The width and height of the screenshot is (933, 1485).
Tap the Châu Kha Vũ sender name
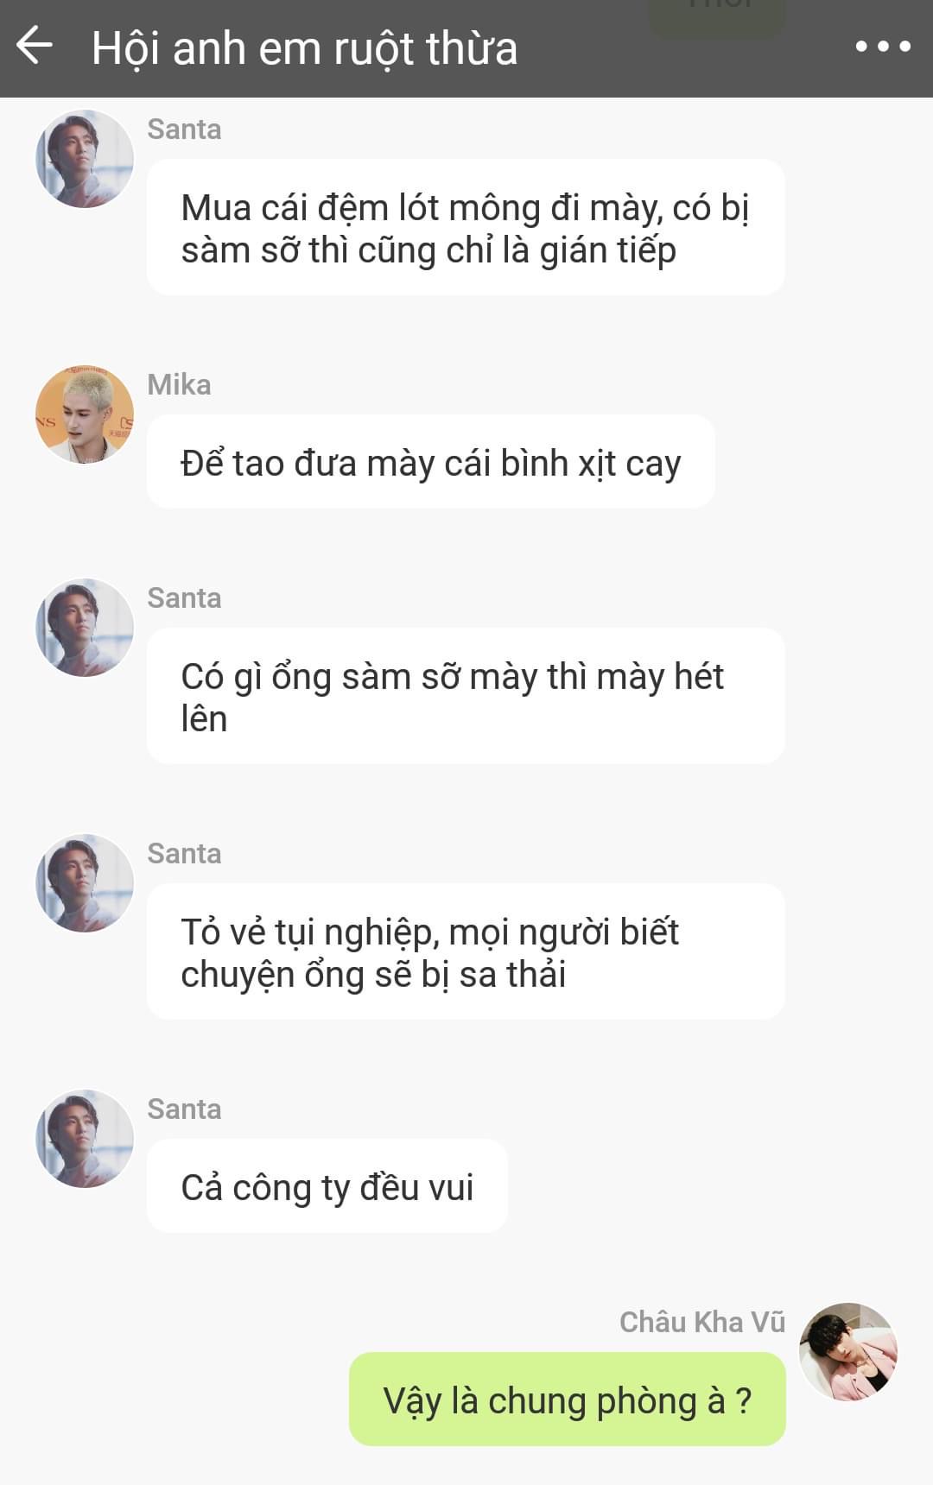(701, 1322)
